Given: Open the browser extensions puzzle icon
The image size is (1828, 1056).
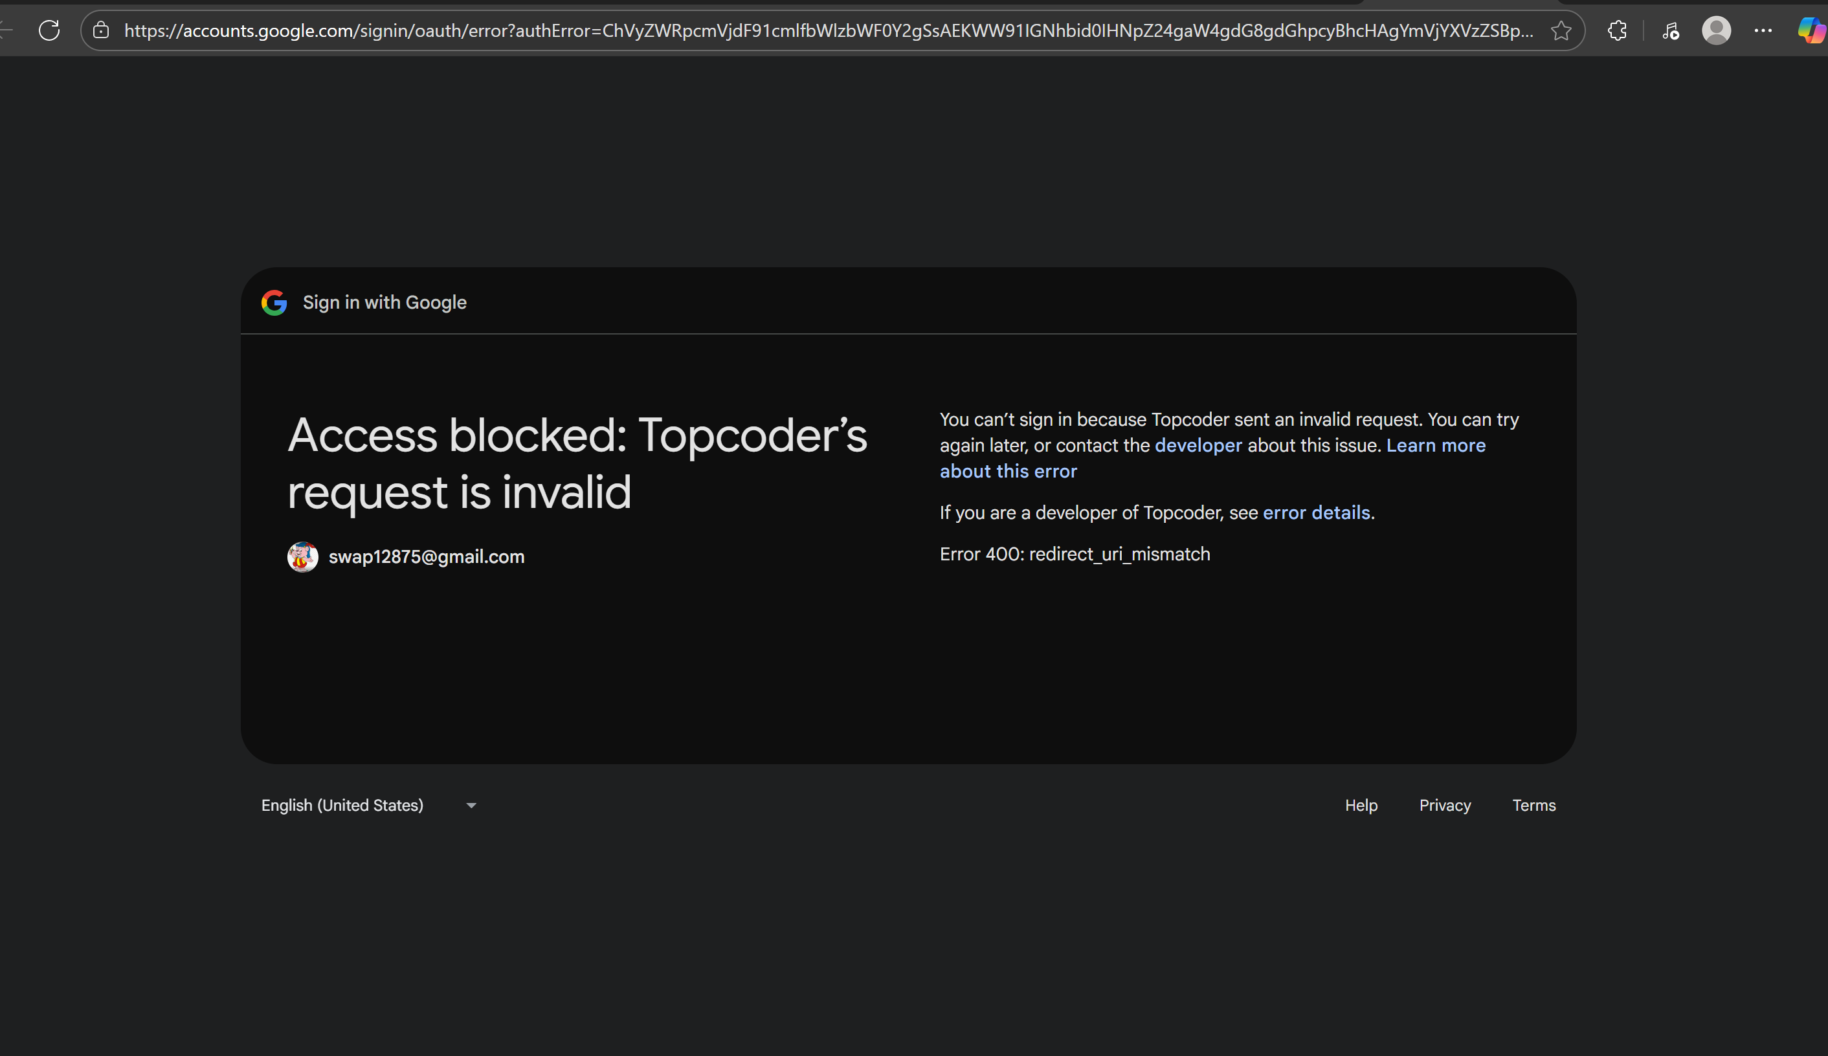Looking at the screenshot, I should coord(1617,30).
